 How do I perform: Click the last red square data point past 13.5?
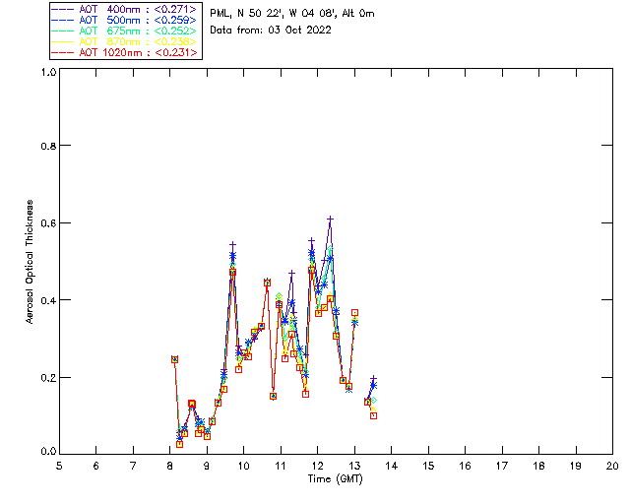pyautogui.click(x=374, y=416)
